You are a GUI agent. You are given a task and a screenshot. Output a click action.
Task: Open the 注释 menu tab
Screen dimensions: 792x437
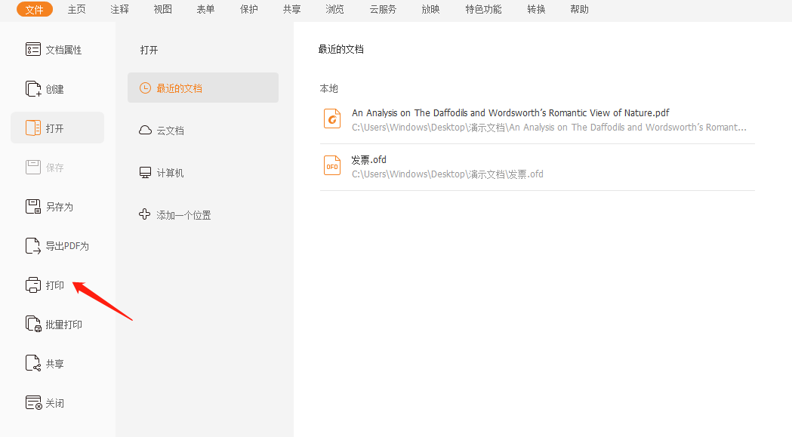(119, 9)
